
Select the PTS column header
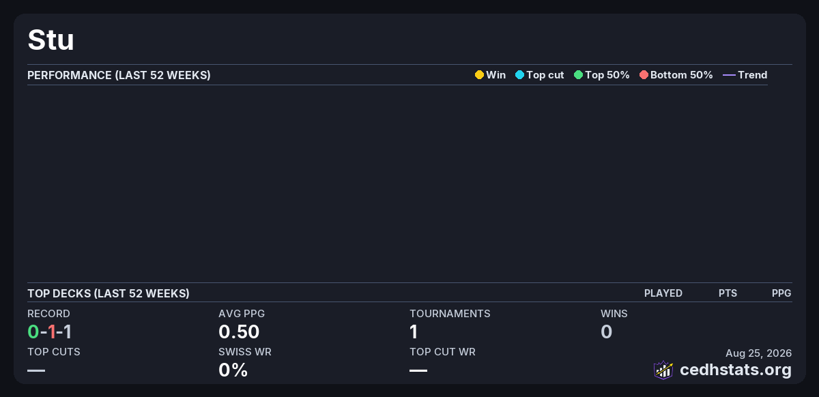728,293
